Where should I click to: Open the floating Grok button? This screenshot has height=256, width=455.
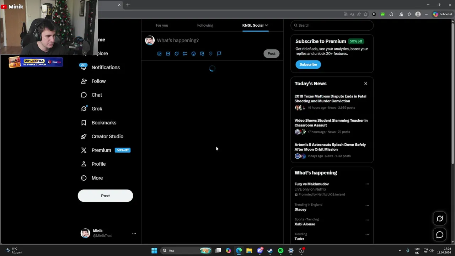(x=440, y=219)
